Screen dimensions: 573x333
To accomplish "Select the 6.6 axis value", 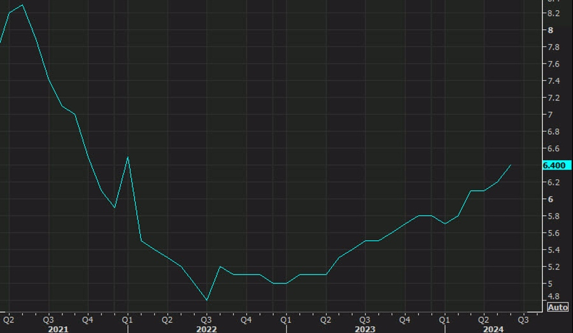I will click(x=553, y=149).
